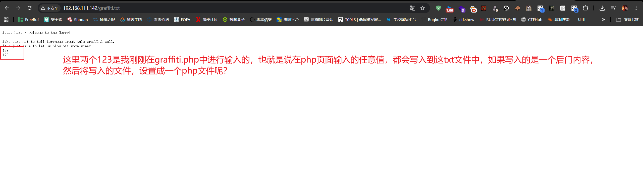Open the 所有书签 all bookmarks folder
This screenshot has width=643, height=187.
click(627, 20)
